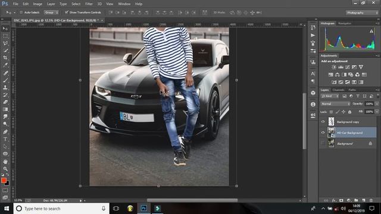
Task: Add a Brightness/Contrast adjustment
Action: (334, 67)
